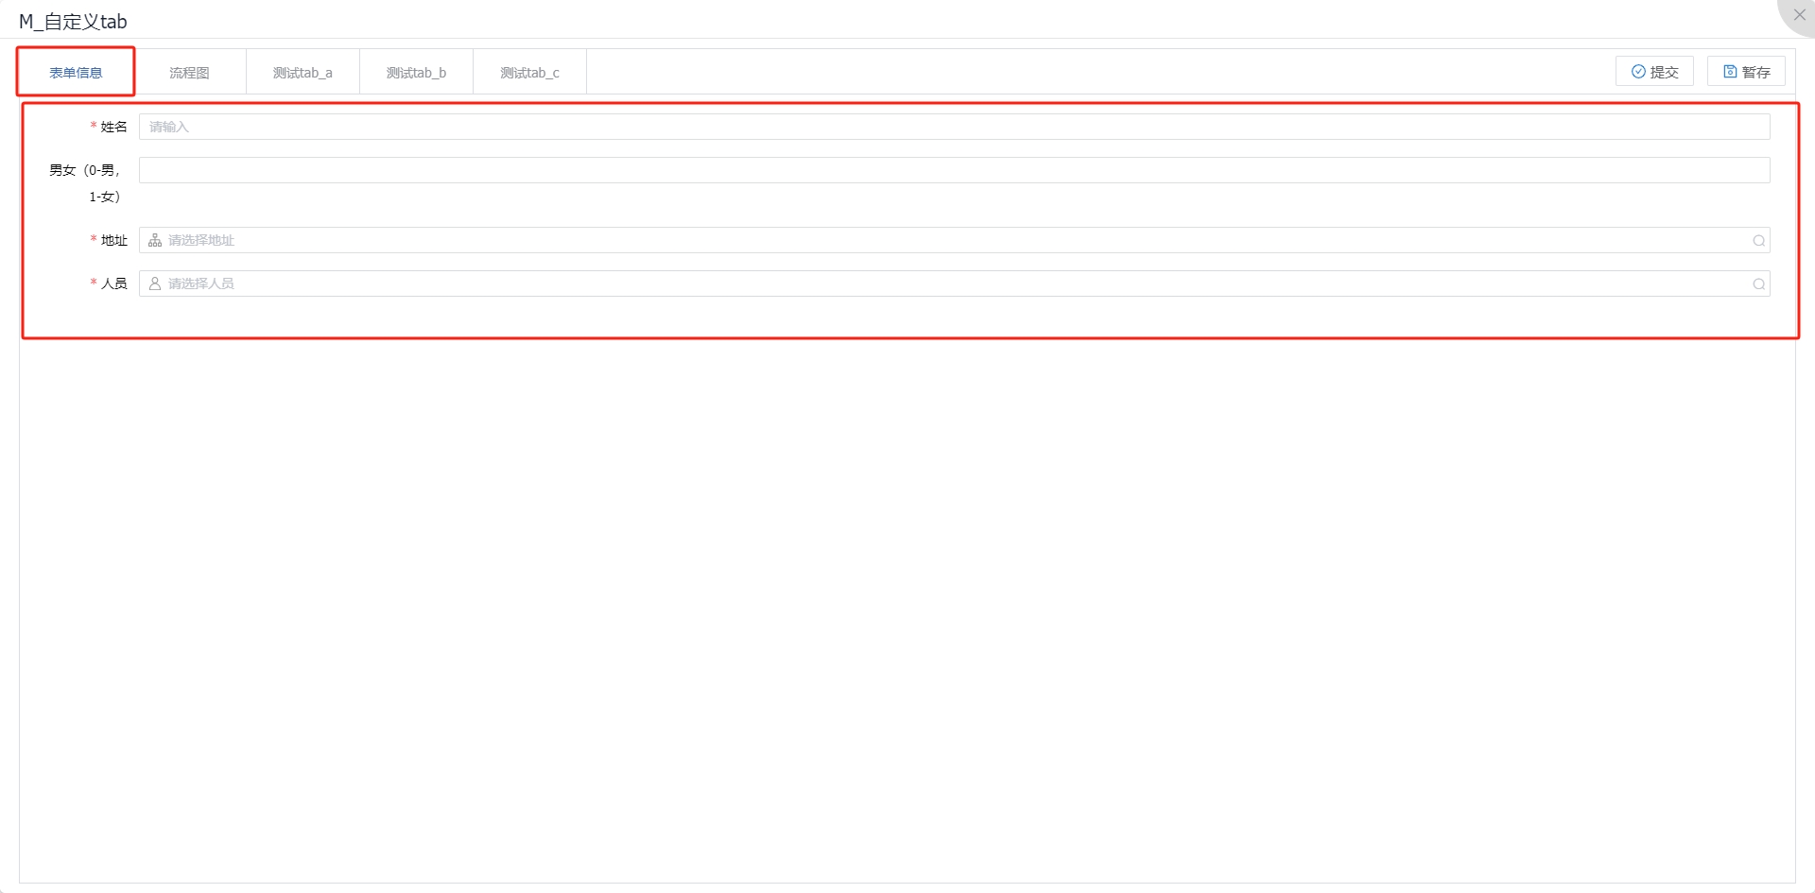Click the search magnifier in the 人员 row
This screenshot has height=893, width=1815.
click(1759, 283)
